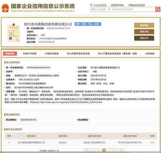Viewport: 161px width, 153px height.
Task: Click the 信息打印 button
Action: point(144,38)
